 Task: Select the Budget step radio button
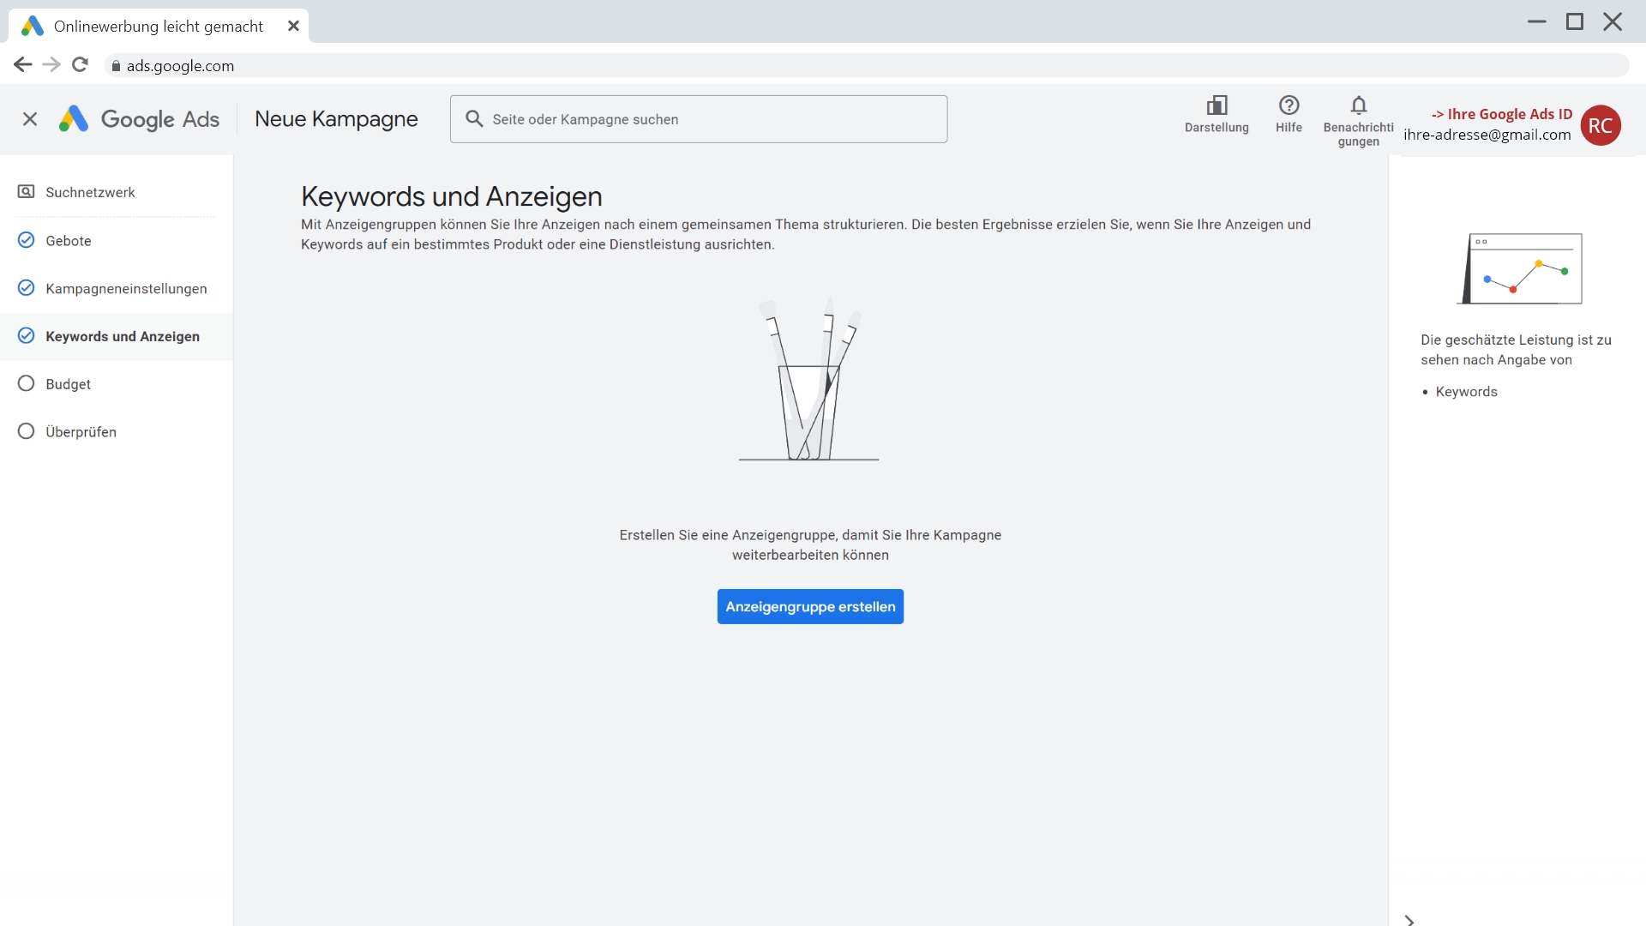(26, 383)
